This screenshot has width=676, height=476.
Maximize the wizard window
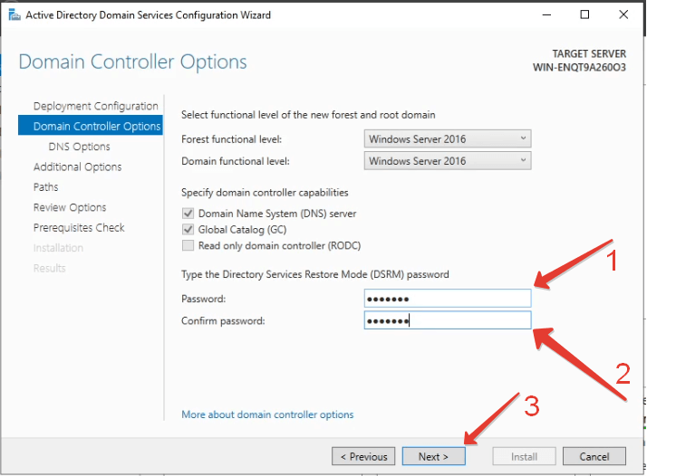584,14
